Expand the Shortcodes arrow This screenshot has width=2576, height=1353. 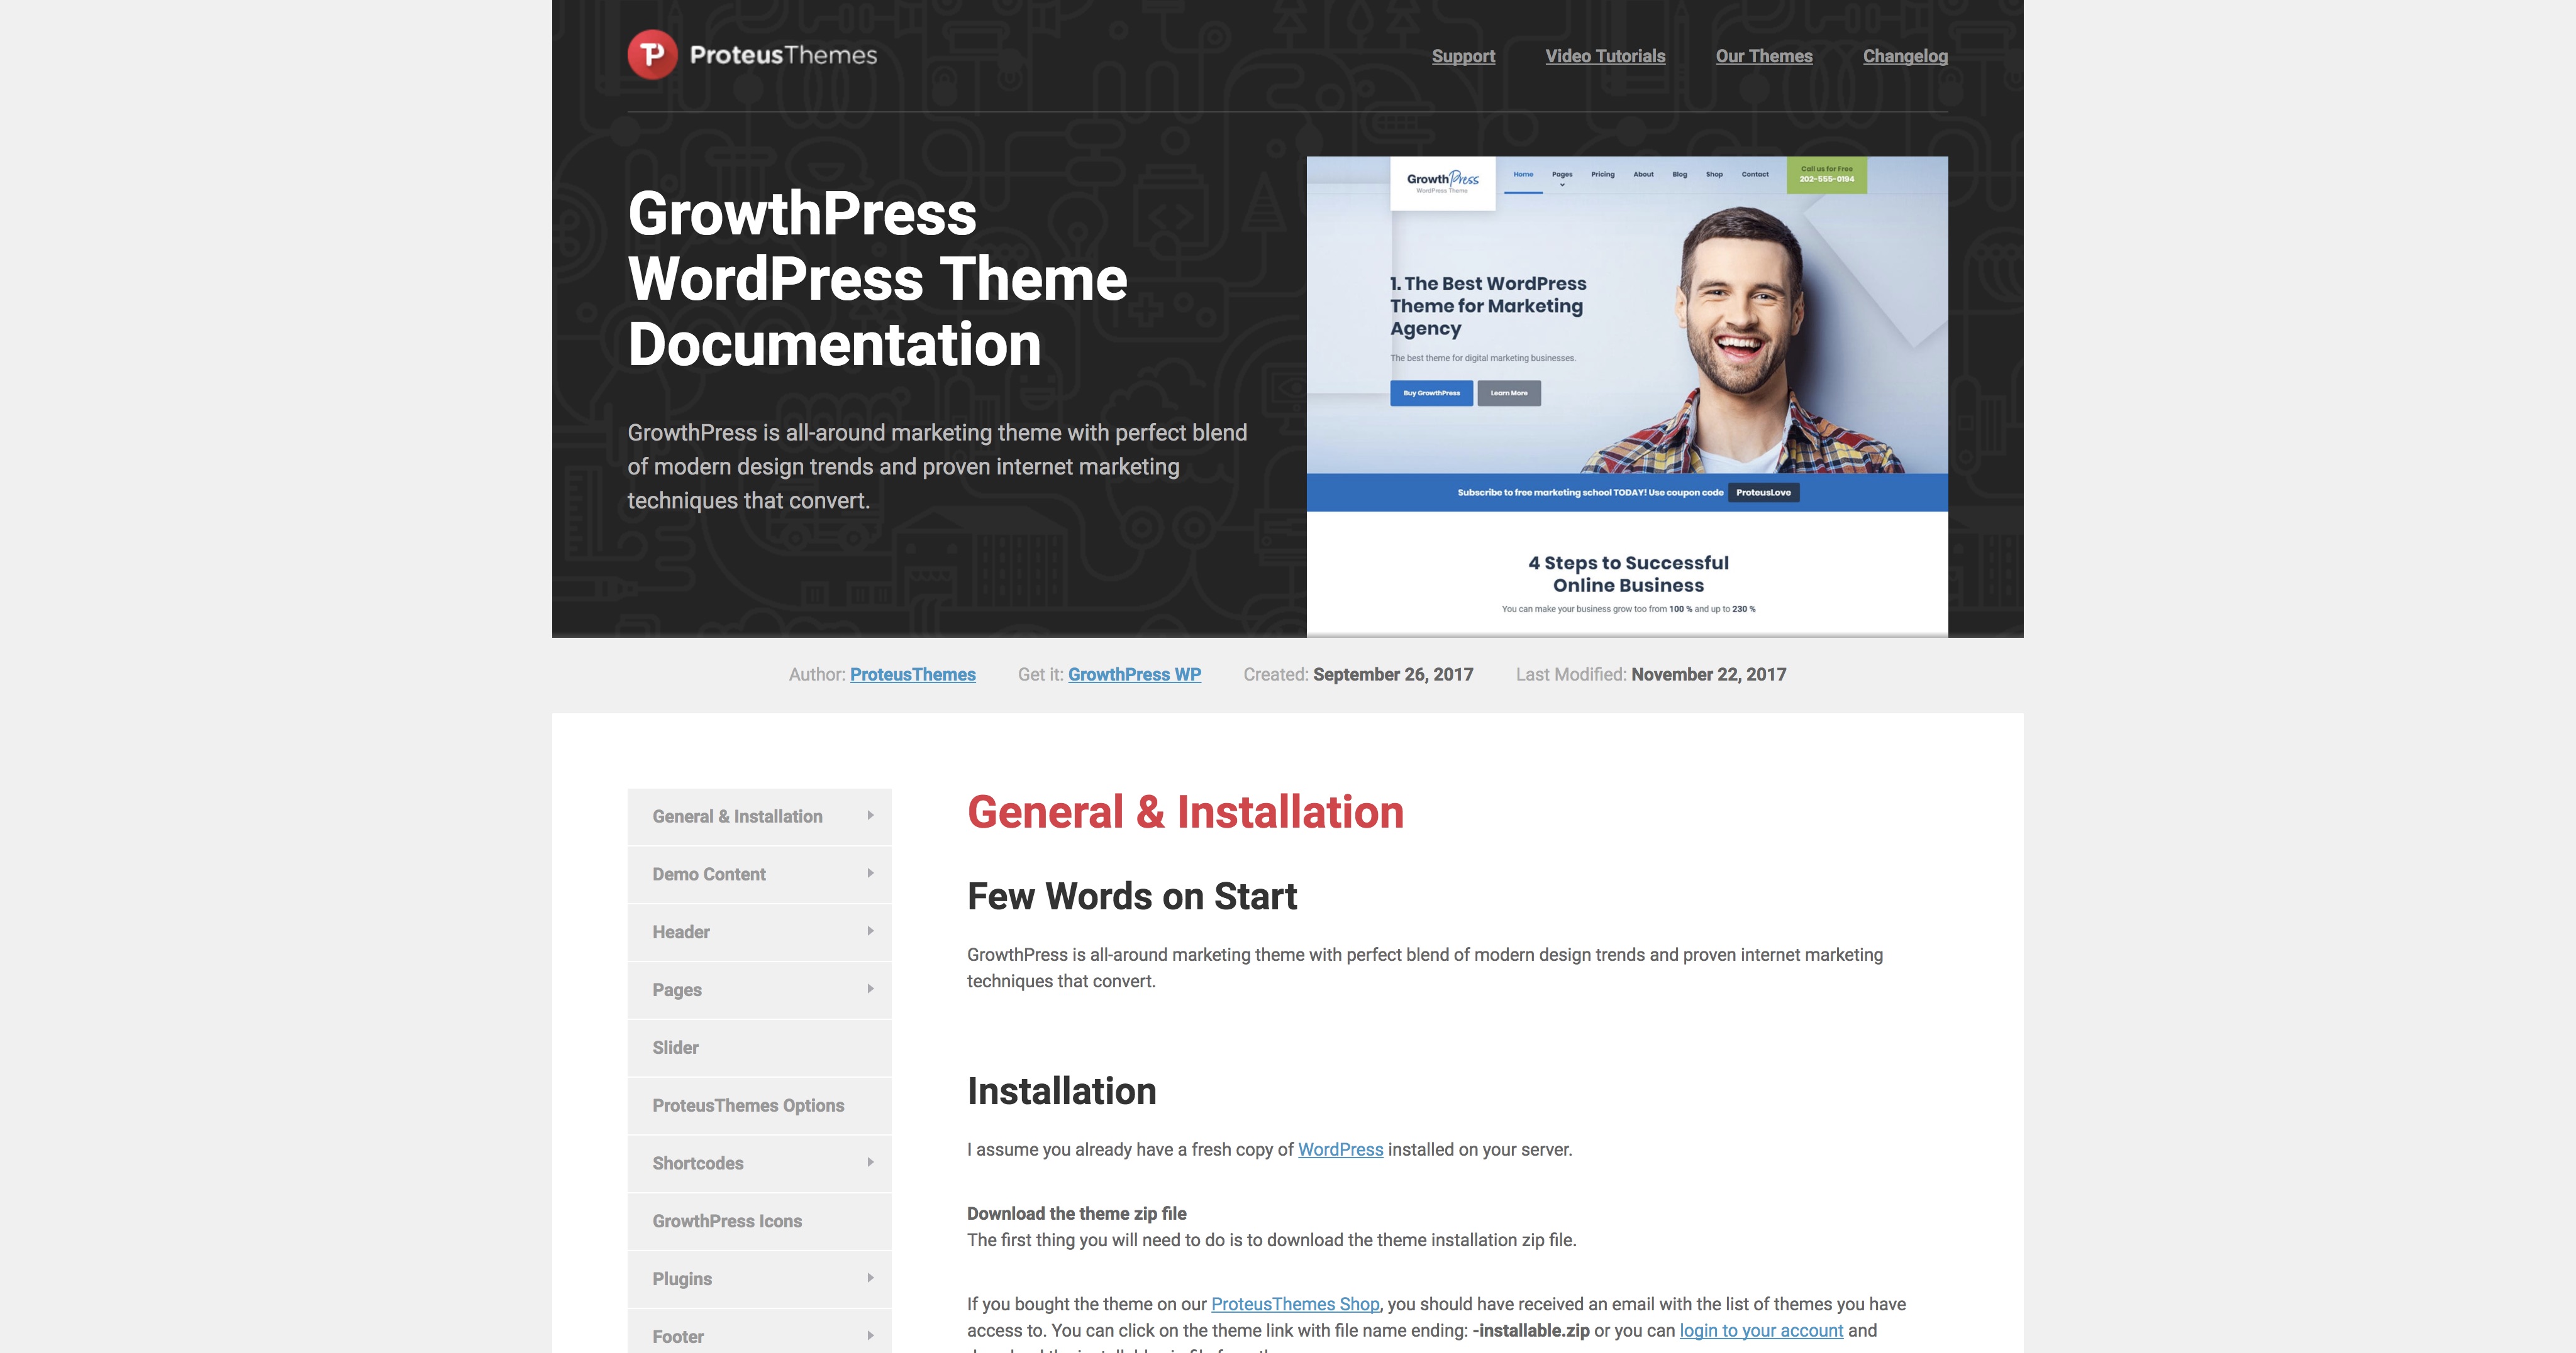[870, 1162]
